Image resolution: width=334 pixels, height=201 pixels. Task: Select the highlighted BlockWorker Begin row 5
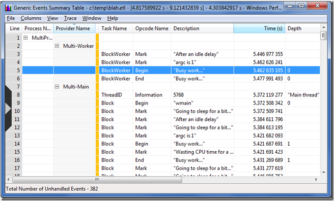[x=171, y=70]
